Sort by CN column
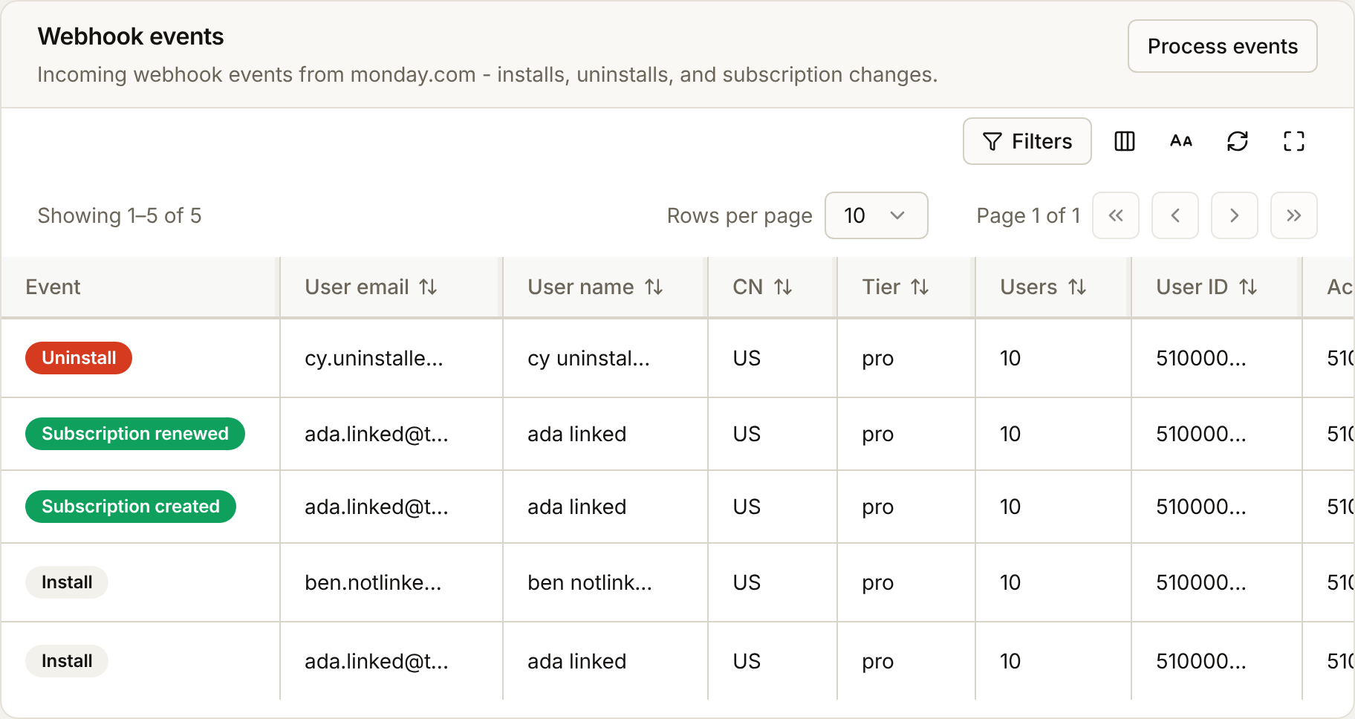The height and width of the screenshot is (719, 1355). (x=783, y=287)
